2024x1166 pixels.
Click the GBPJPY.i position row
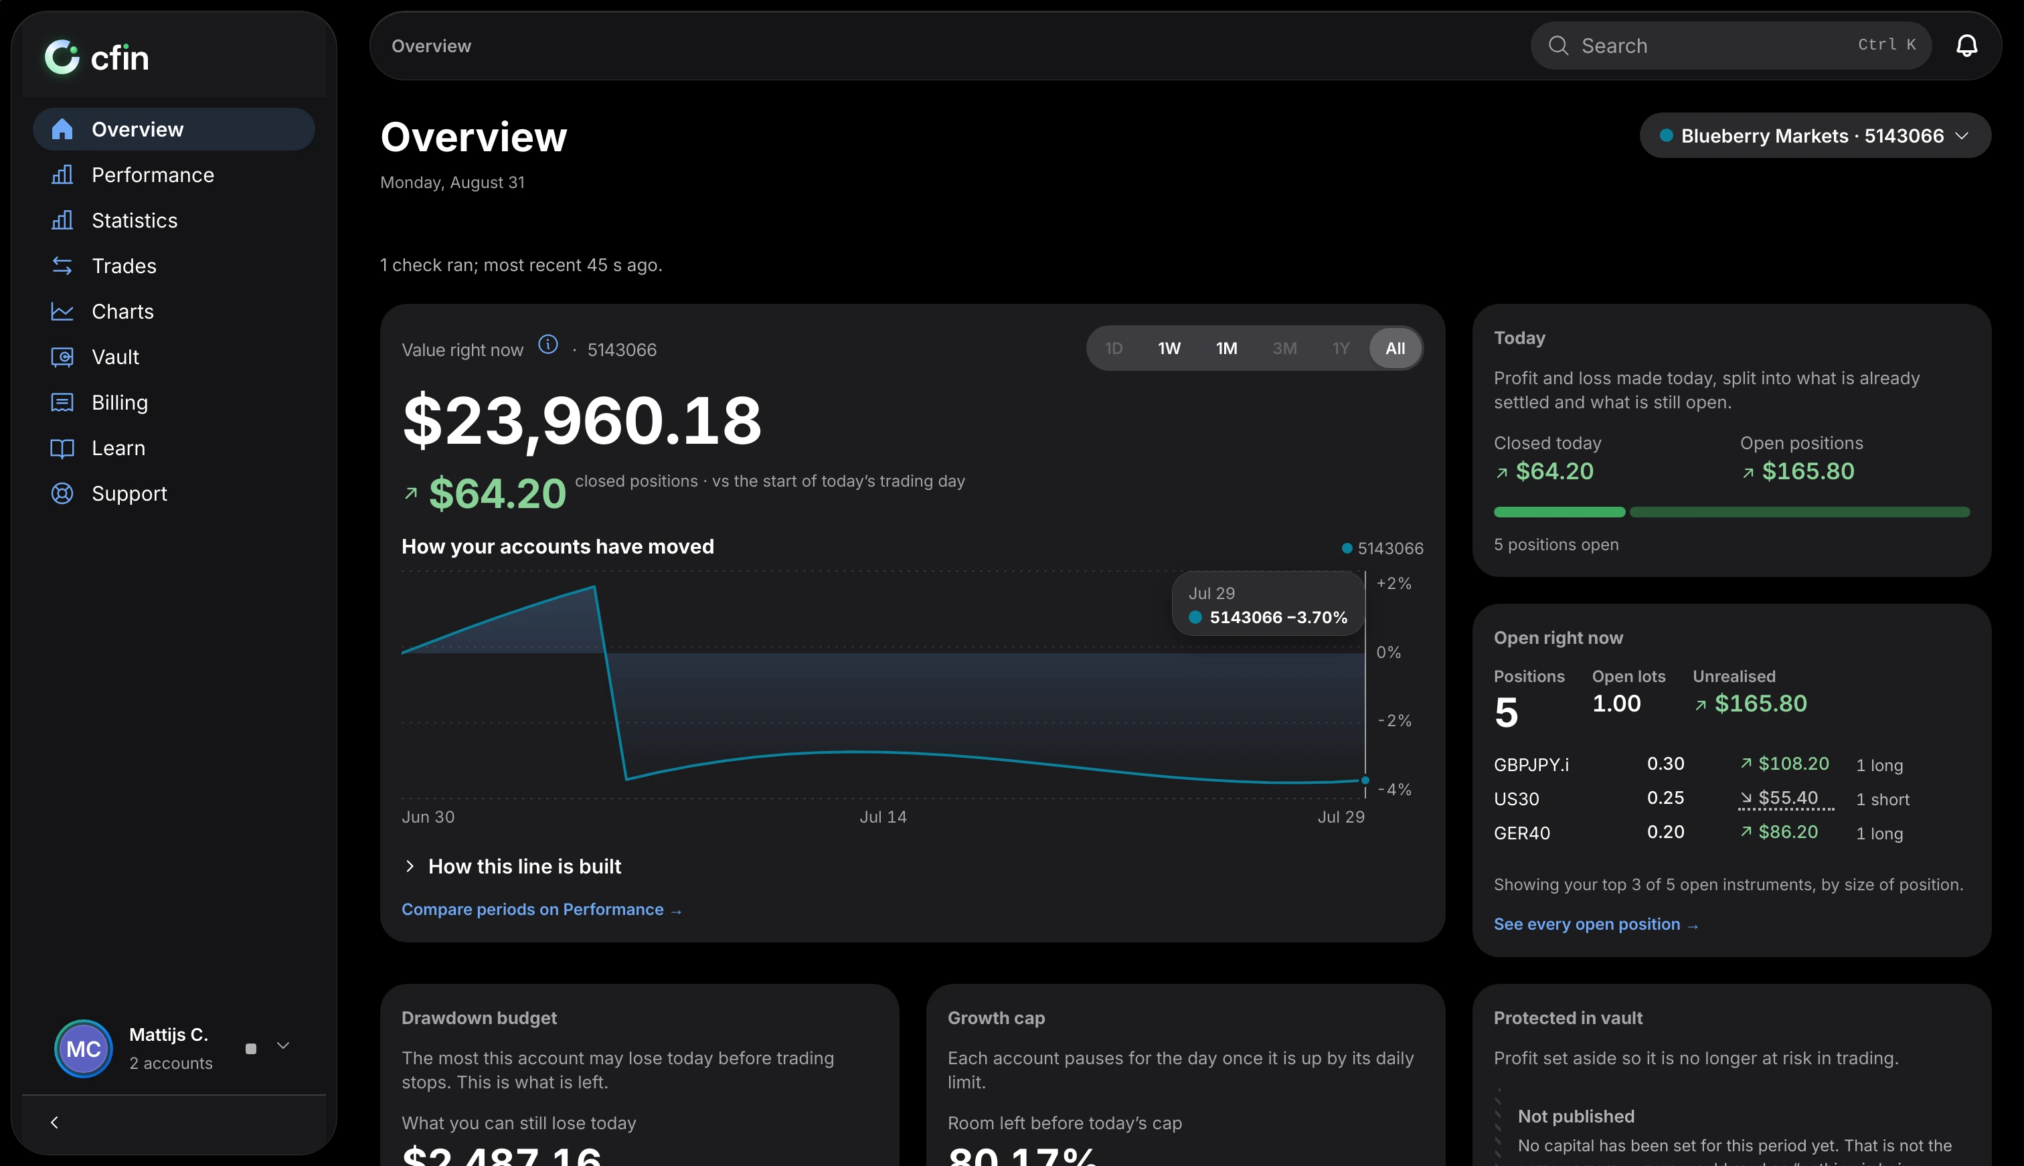point(1731,765)
